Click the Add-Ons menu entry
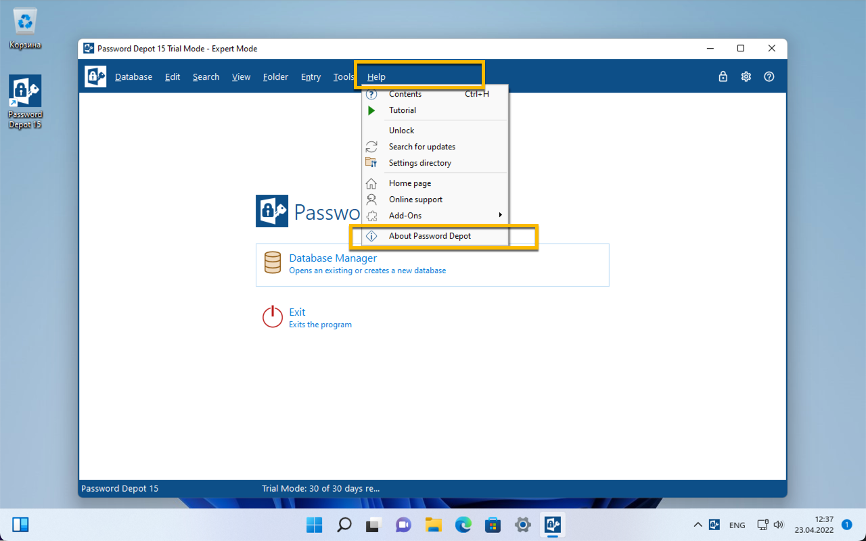The height and width of the screenshot is (541, 866). pos(435,216)
